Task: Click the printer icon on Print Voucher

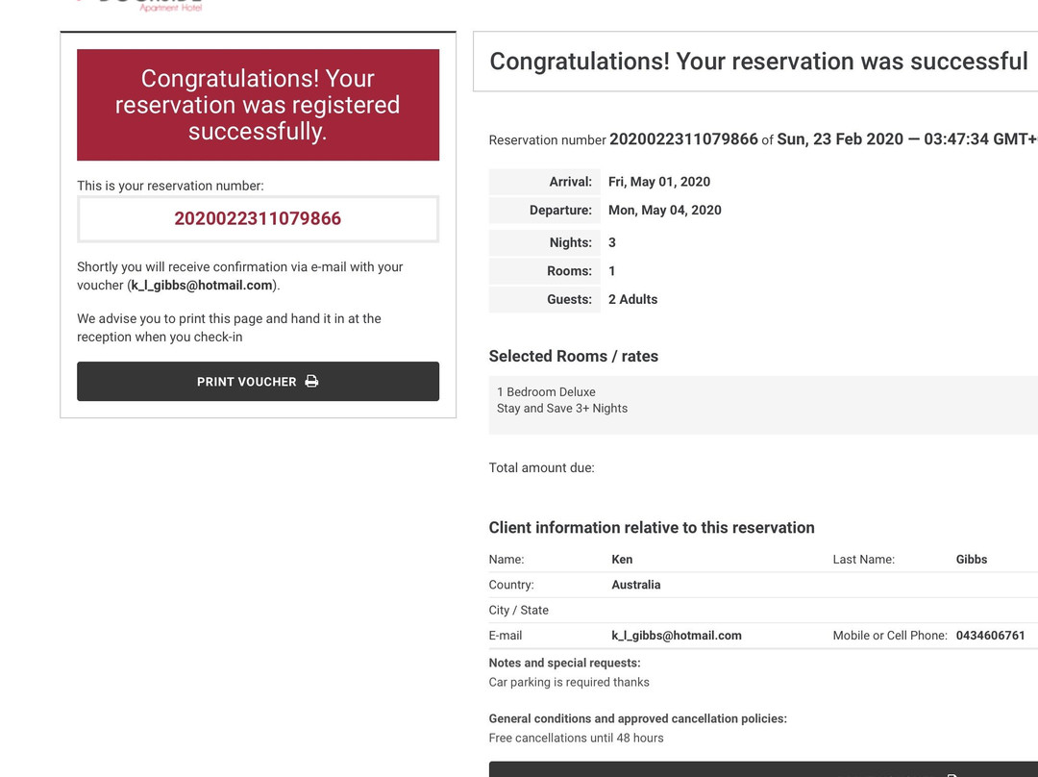Action: point(311,382)
